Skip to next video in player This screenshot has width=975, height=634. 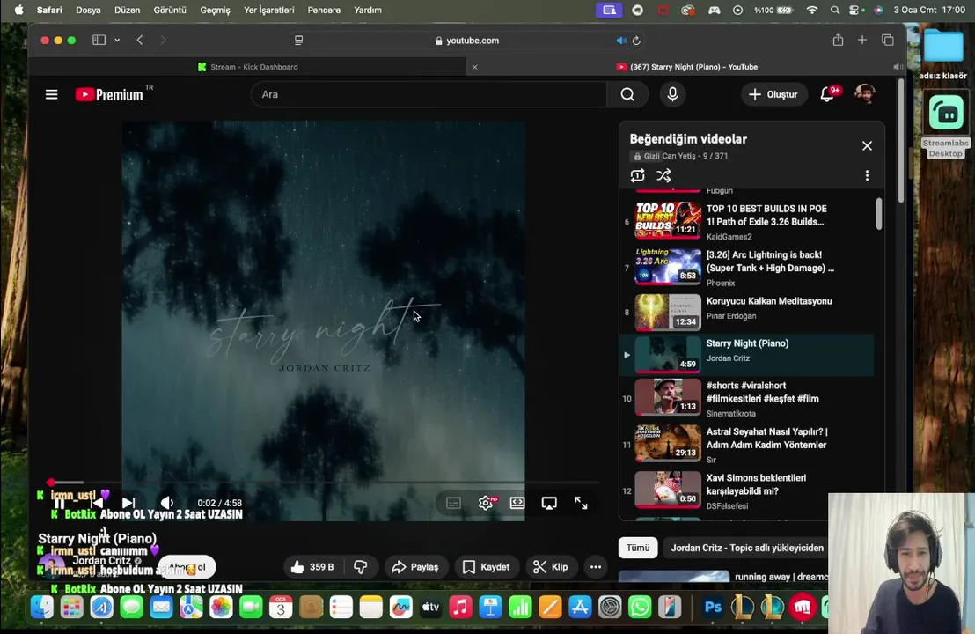click(x=128, y=503)
